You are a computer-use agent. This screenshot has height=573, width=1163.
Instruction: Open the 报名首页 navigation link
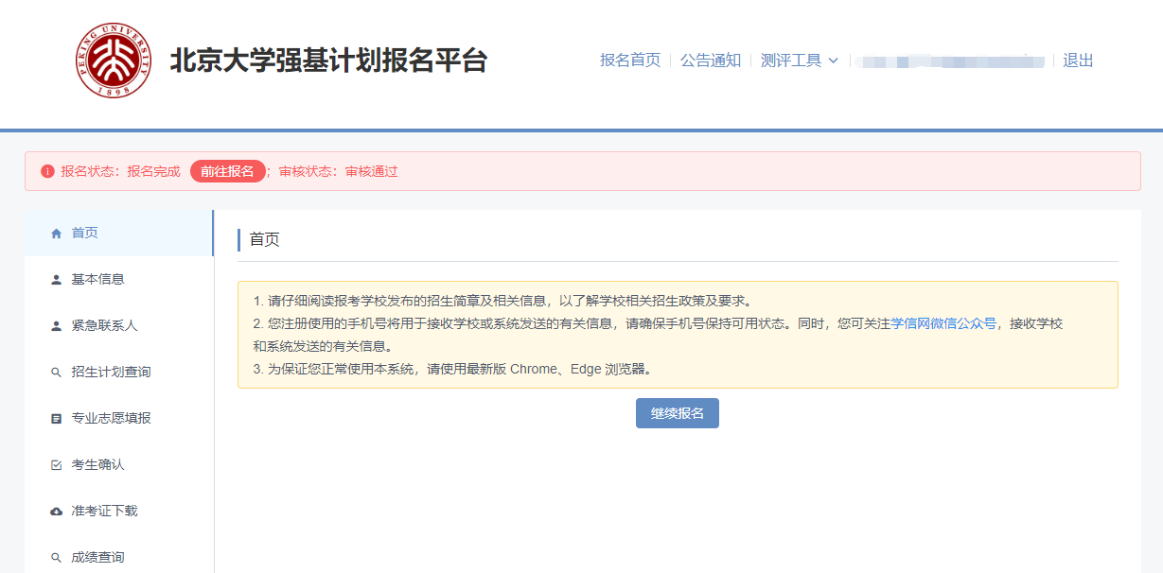click(x=630, y=61)
